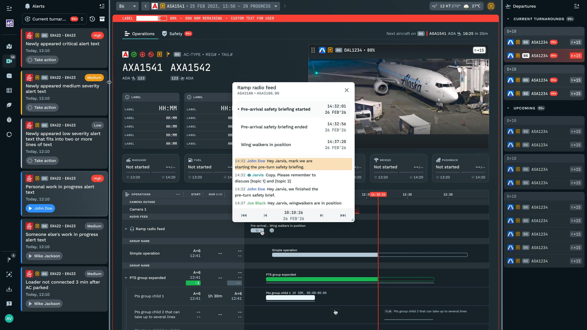
Task: Switch to the Operations tab
Action: tap(140, 34)
